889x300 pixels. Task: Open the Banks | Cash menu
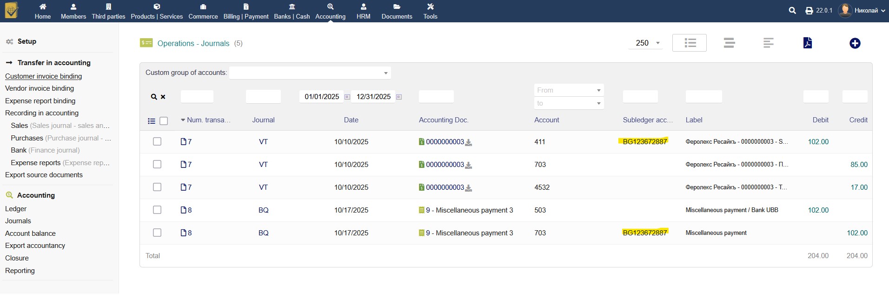(292, 11)
